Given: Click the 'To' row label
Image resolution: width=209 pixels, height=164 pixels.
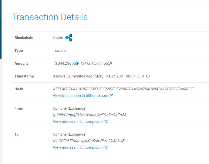Looking at the screenshot, I should pos(17,134).
